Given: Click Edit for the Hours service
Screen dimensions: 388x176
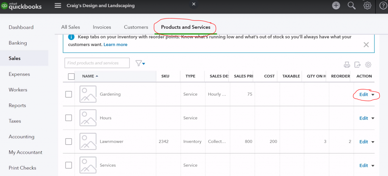Looking at the screenshot, I should (363, 118).
